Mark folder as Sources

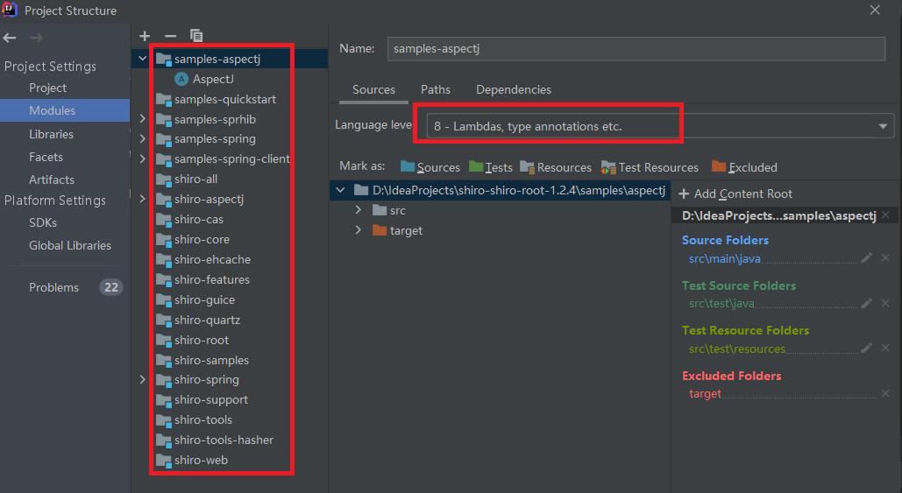tap(430, 167)
